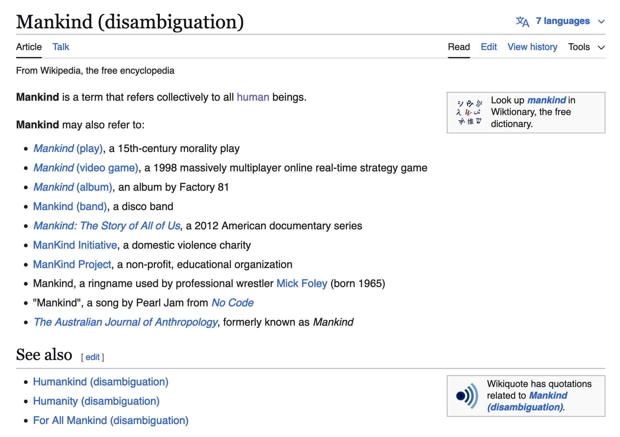Click 'a domestic violence charity' text
620x437 pixels.
tap(187, 245)
